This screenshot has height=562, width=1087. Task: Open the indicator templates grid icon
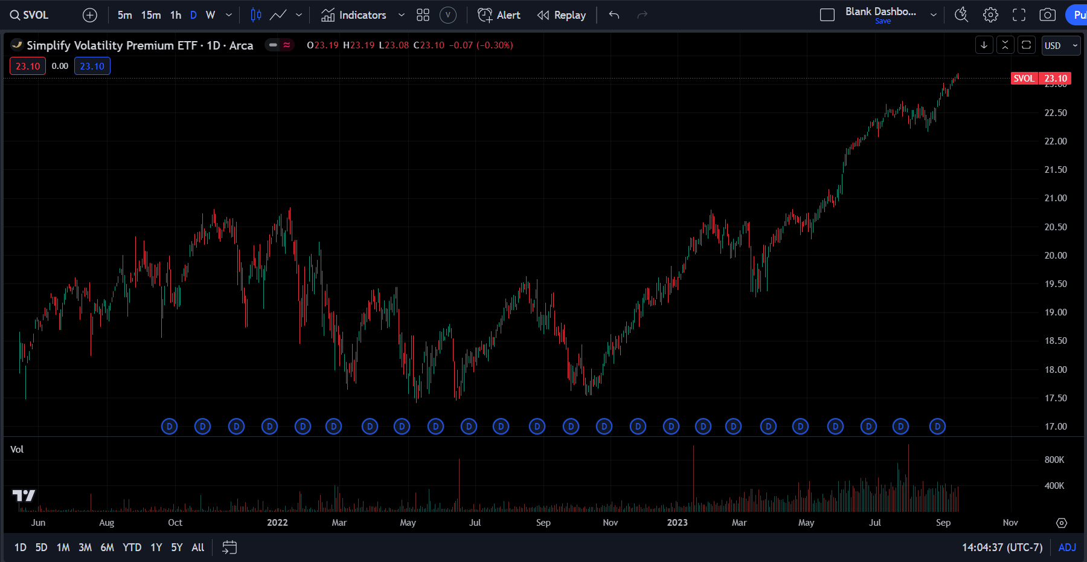click(x=423, y=15)
